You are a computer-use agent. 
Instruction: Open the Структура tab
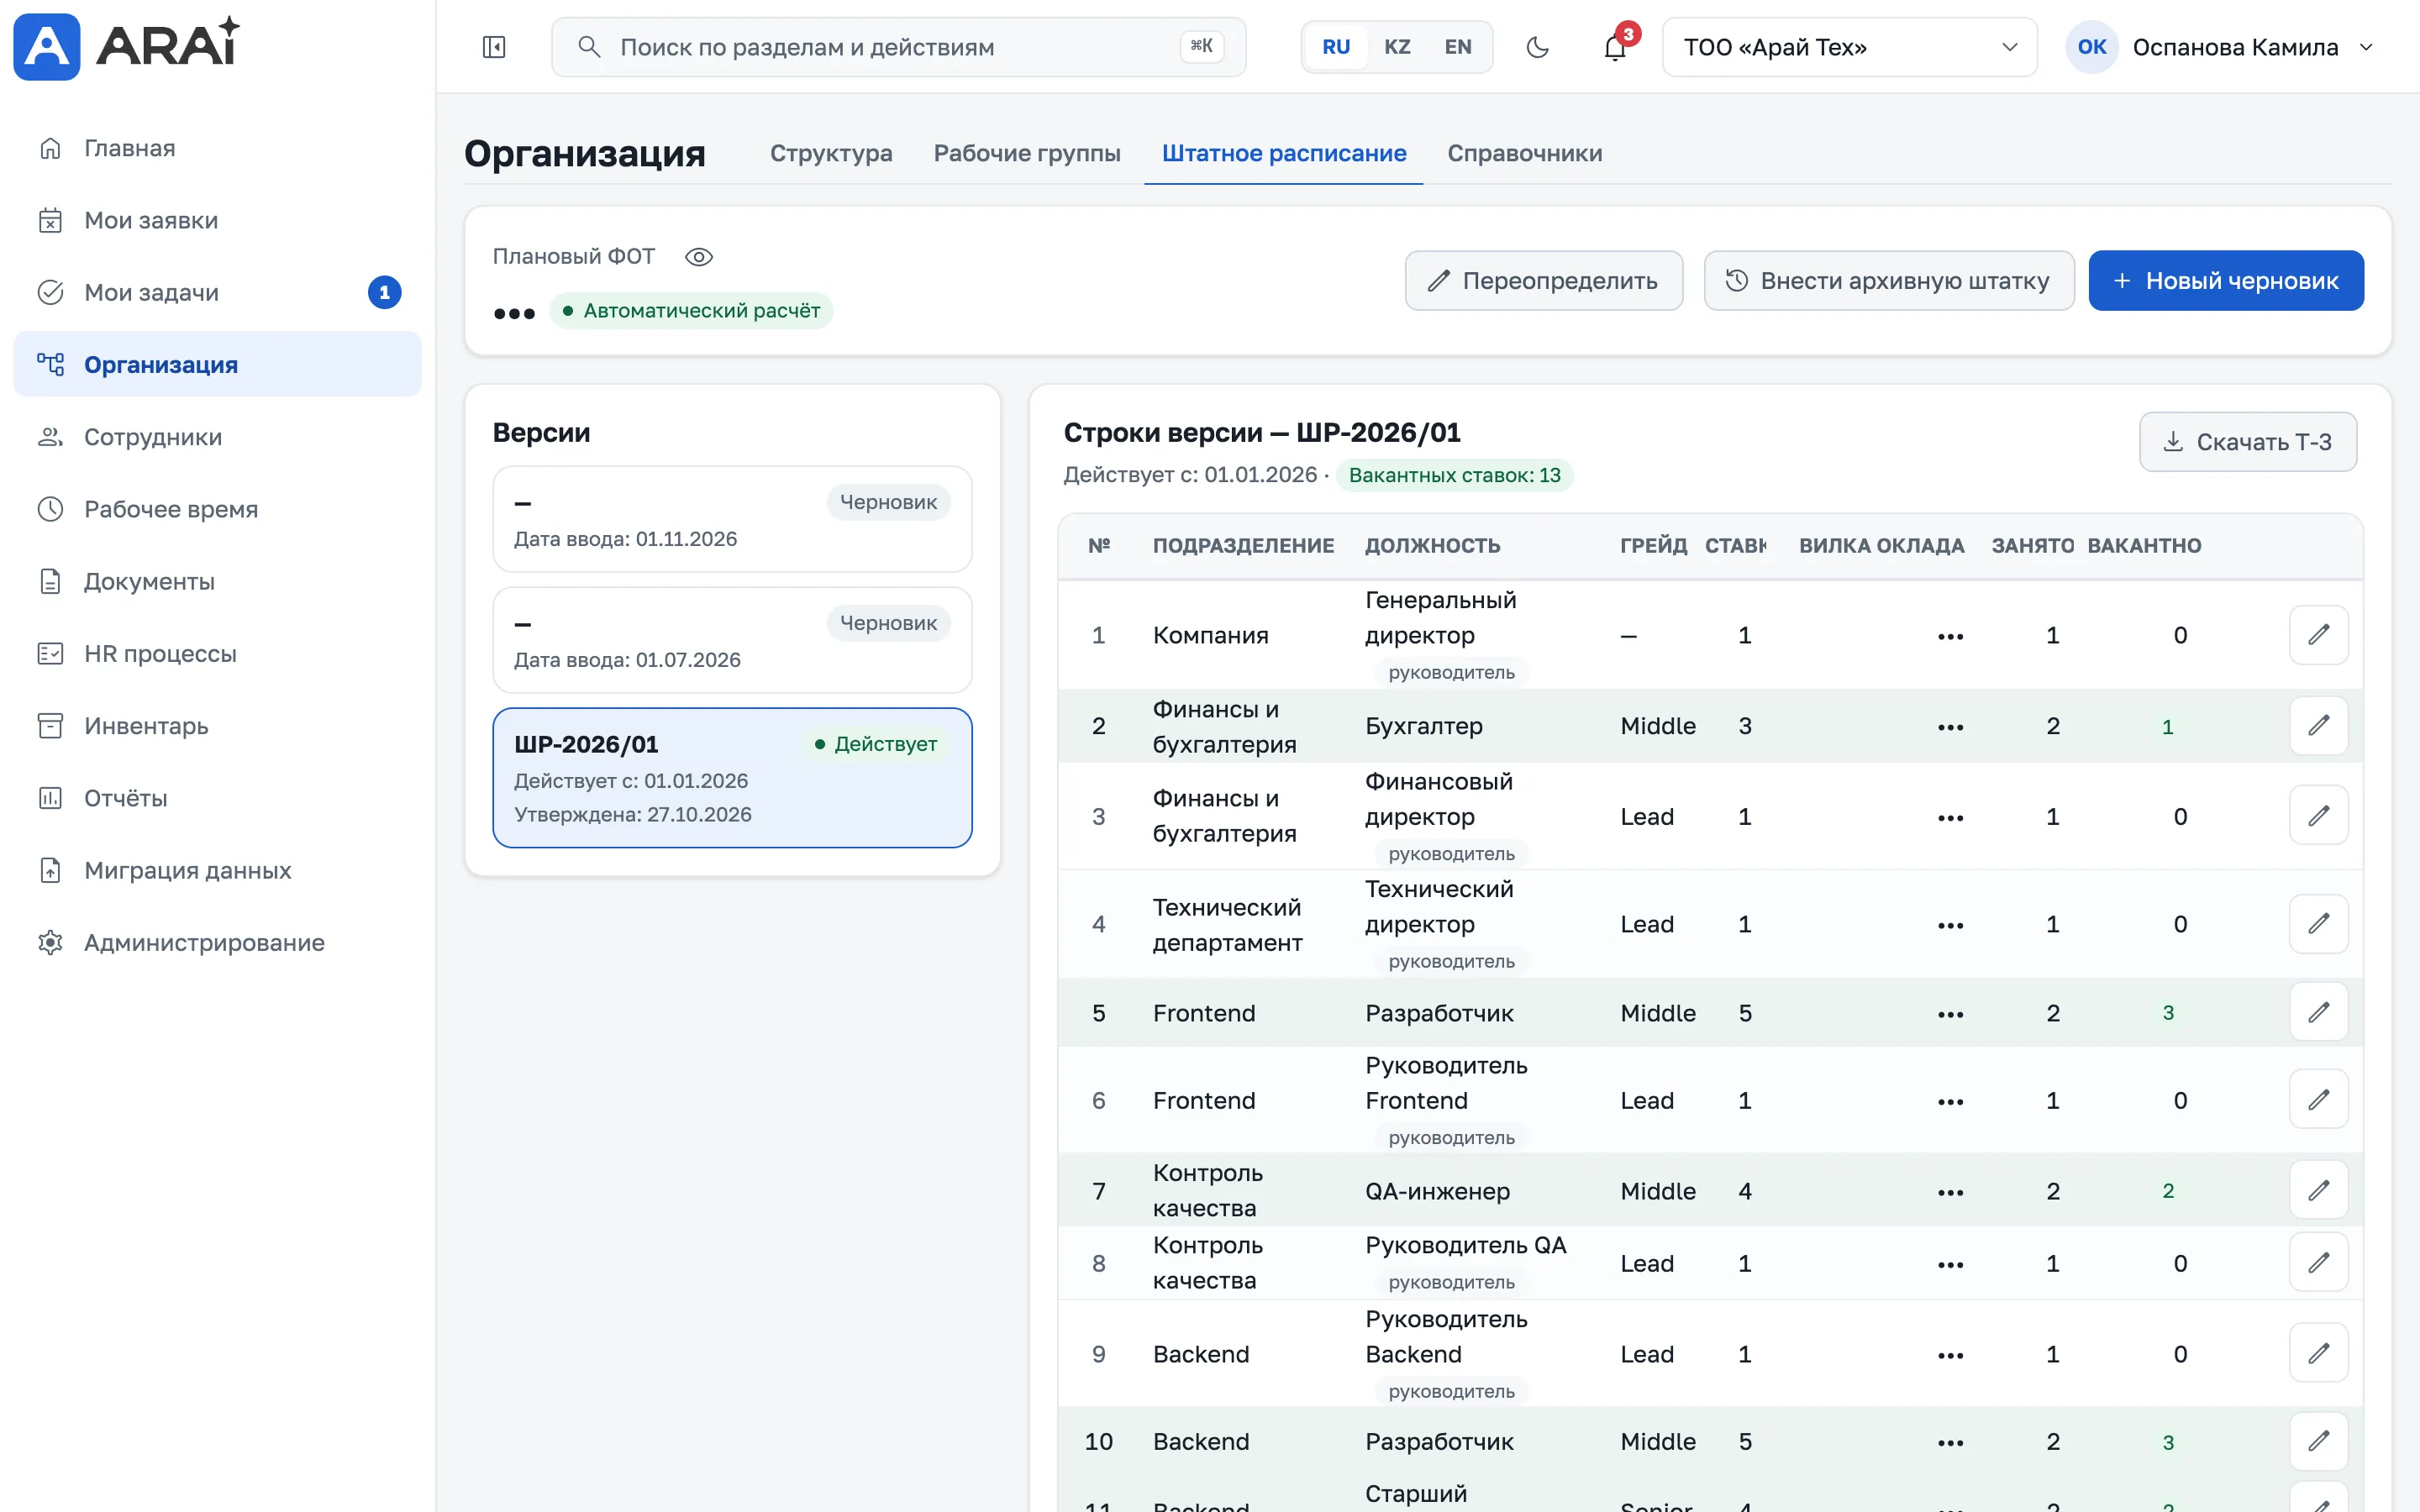pos(831,154)
